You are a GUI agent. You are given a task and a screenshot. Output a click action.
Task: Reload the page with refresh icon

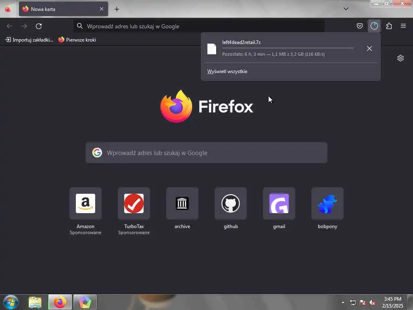point(39,26)
